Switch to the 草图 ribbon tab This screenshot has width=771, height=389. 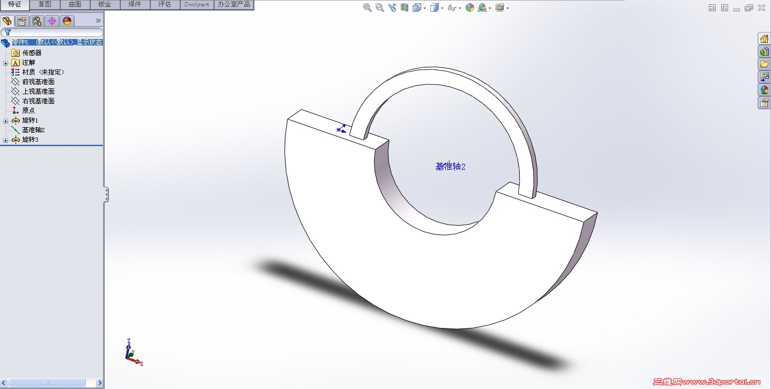point(44,4)
